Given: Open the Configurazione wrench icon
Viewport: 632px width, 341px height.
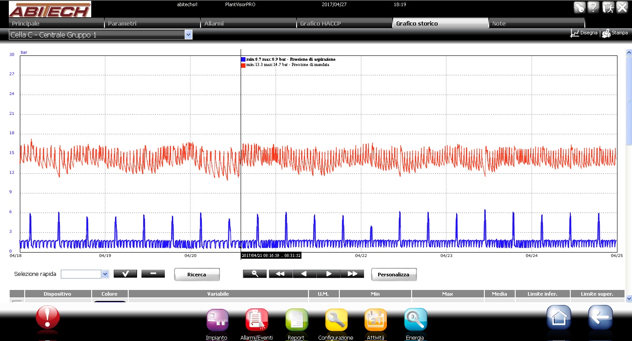Looking at the screenshot, I should pos(336,320).
